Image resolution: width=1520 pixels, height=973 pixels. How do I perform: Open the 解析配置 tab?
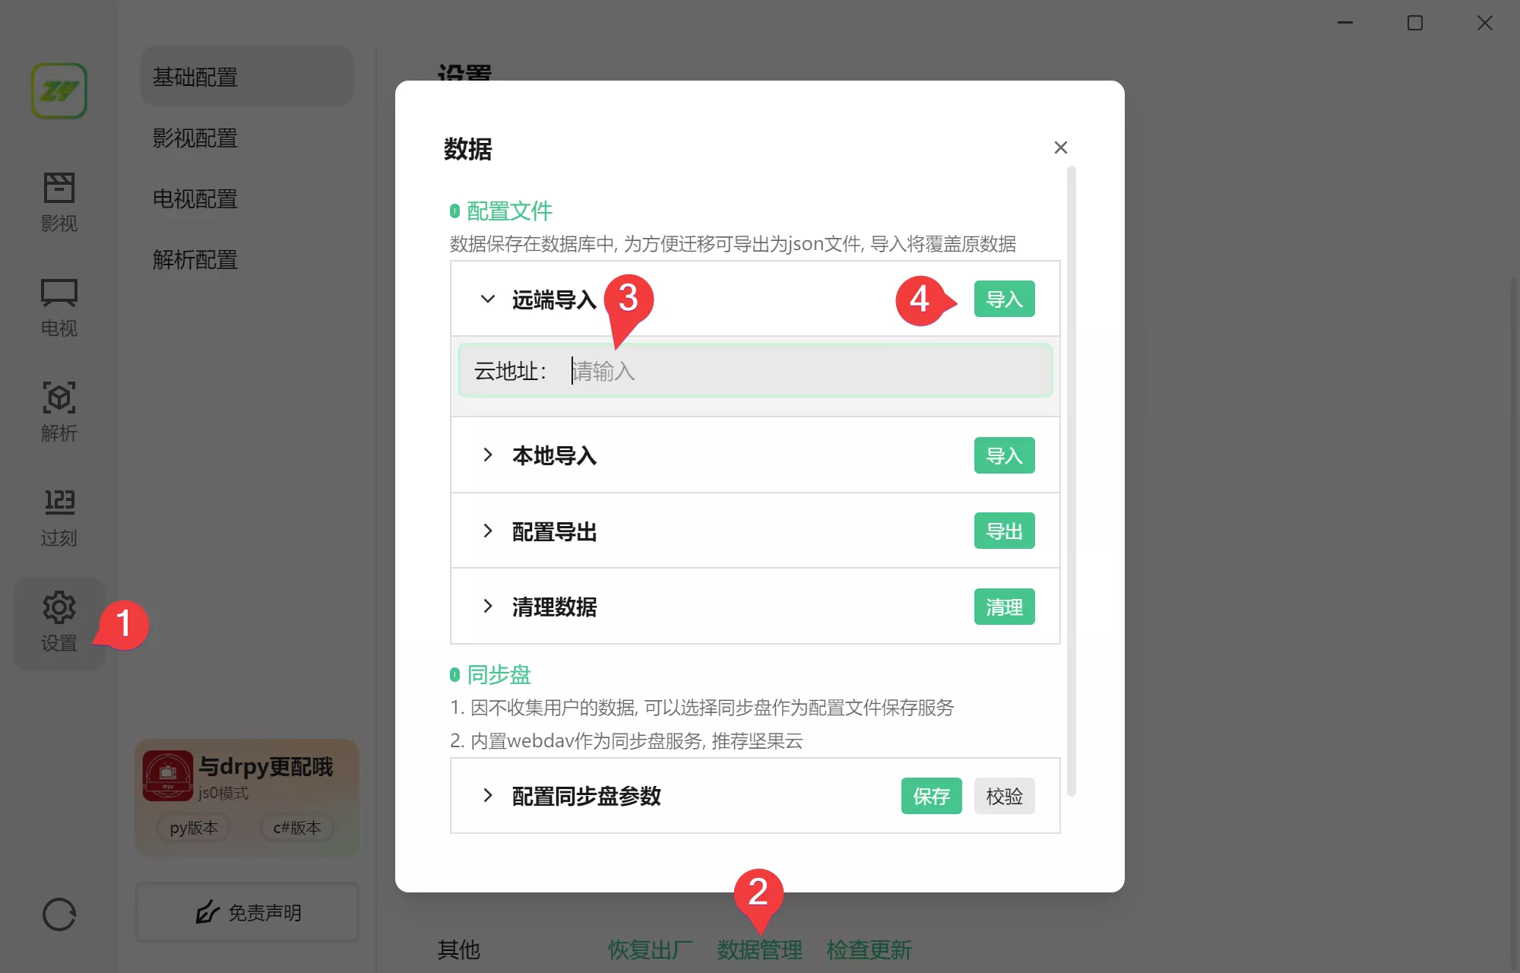point(195,259)
